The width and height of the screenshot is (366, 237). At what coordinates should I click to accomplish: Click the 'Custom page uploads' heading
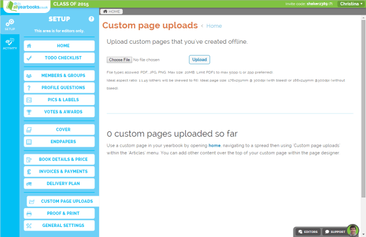coord(150,25)
